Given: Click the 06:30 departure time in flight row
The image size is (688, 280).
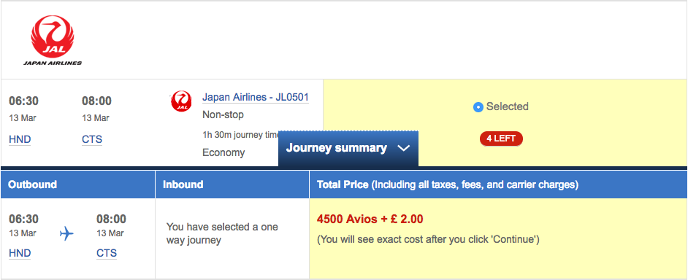Looking at the screenshot, I should 23,101.
